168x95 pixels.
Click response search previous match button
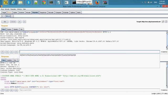point(7,90)
